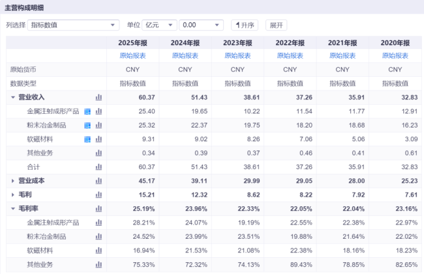Select margin value 78.85% in 2021 column

click(x=354, y=264)
